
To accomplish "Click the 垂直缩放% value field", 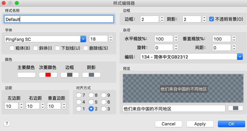I will point(222,39).
